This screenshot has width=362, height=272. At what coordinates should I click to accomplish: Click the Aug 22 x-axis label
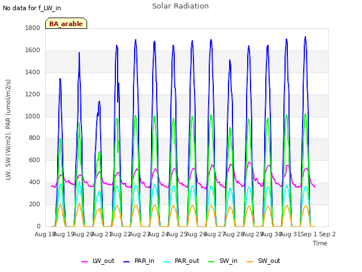pyautogui.click(x=120, y=234)
